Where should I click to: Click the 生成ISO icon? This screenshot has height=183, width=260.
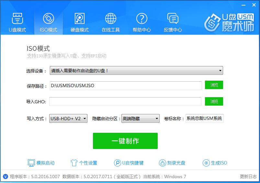[206, 163]
